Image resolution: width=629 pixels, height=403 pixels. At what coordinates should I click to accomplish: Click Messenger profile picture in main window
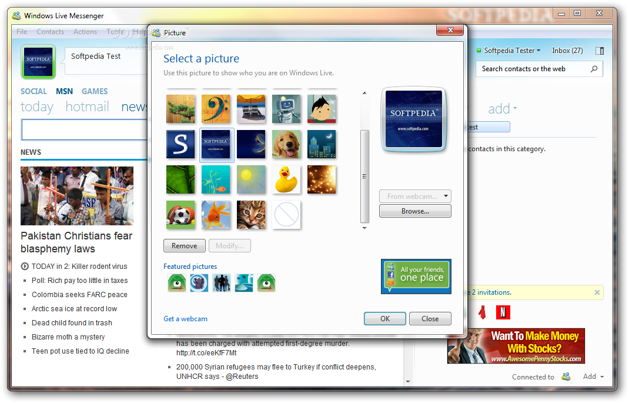click(x=38, y=62)
